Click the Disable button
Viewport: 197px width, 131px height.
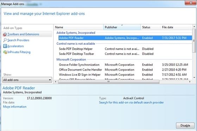(x=185, y=125)
